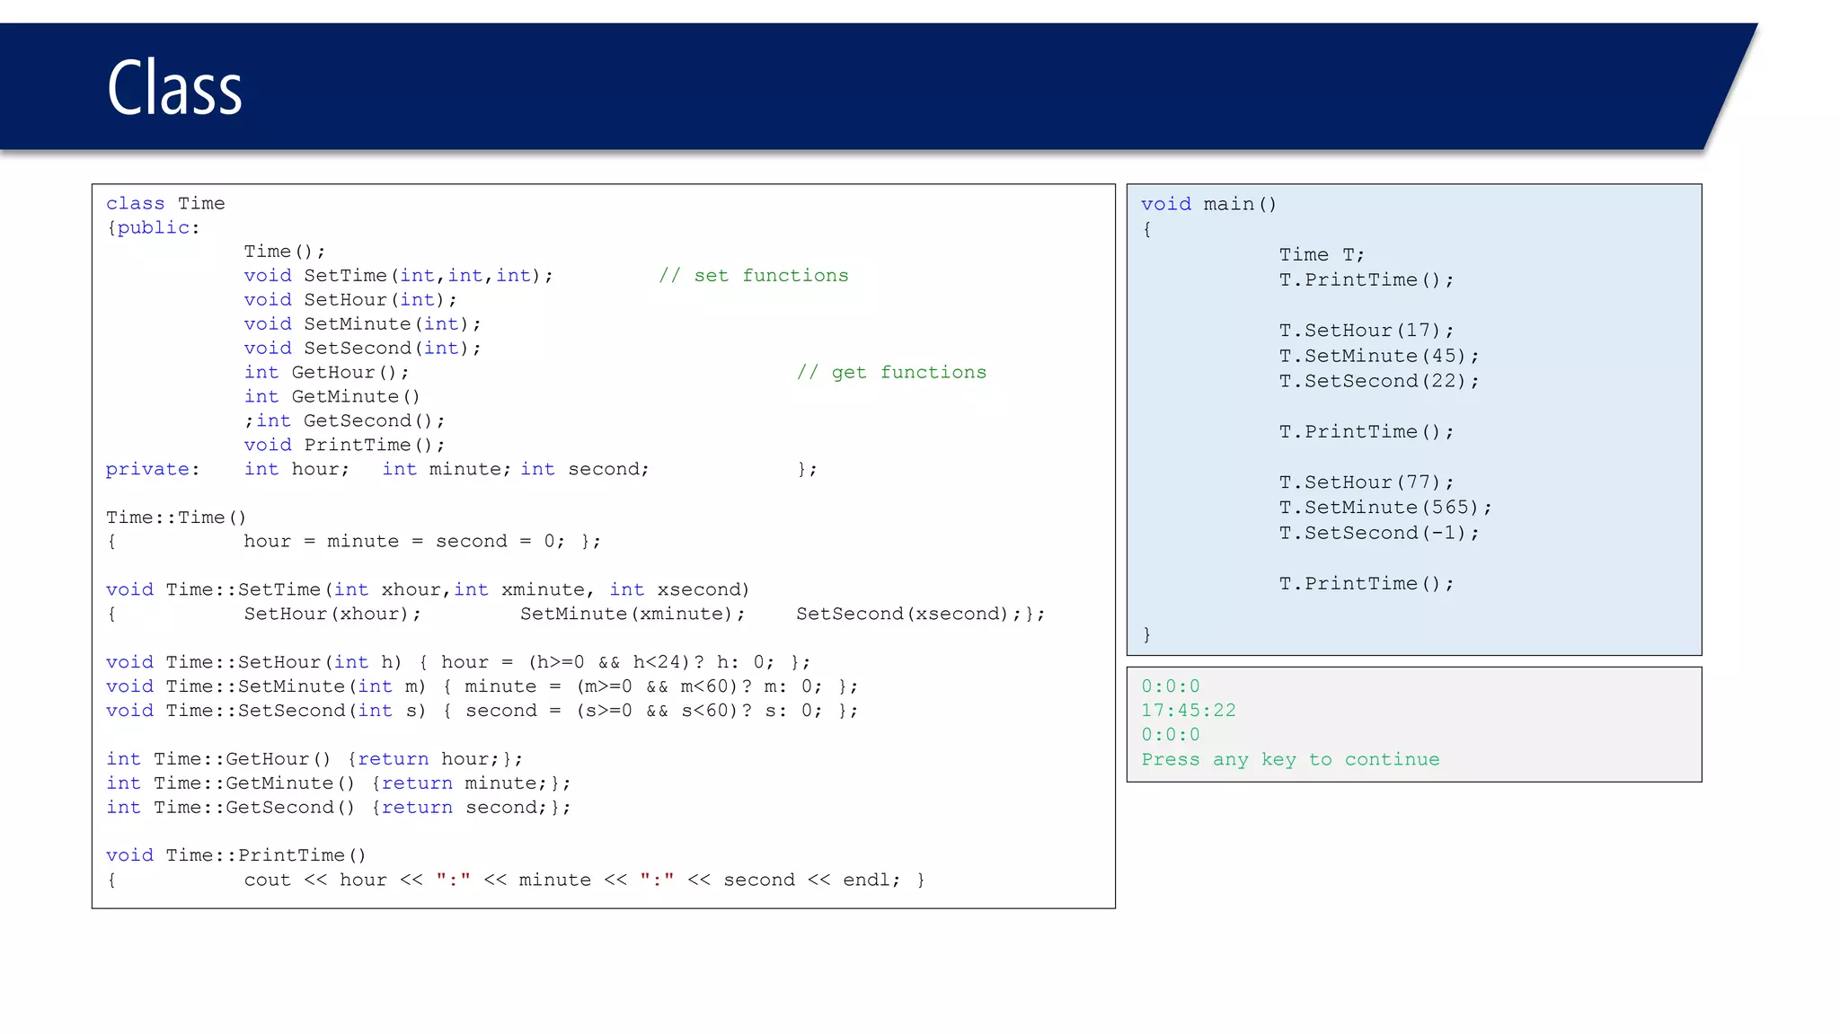Click the 'T.SetHour(17);' statement
The height and width of the screenshot is (1035, 1840).
[1366, 331]
